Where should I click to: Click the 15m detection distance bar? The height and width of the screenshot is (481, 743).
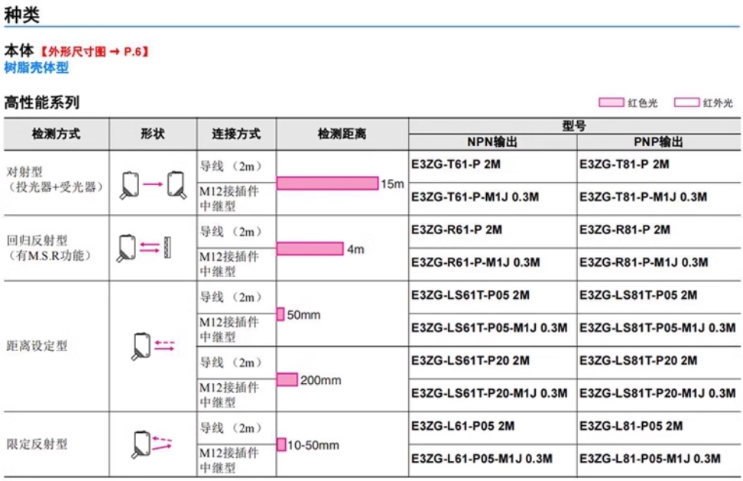click(x=327, y=184)
